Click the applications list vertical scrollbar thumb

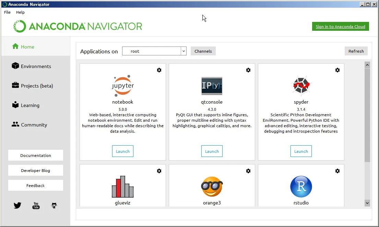pos(367,115)
